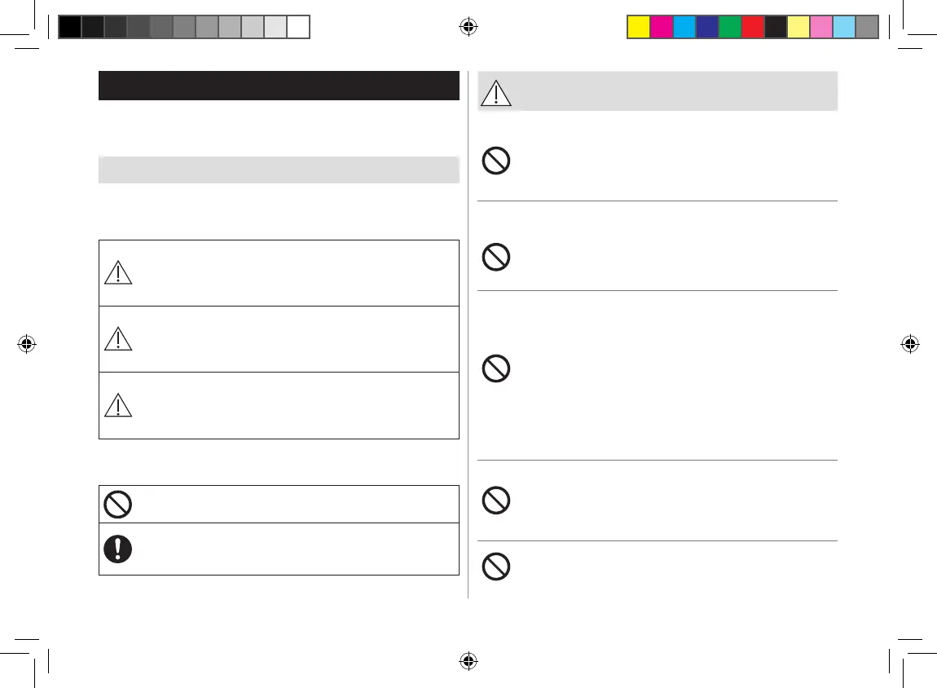The height and width of the screenshot is (688, 937).
Task: Click the prohibition symbol in the left legend box
Action: [x=118, y=505]
